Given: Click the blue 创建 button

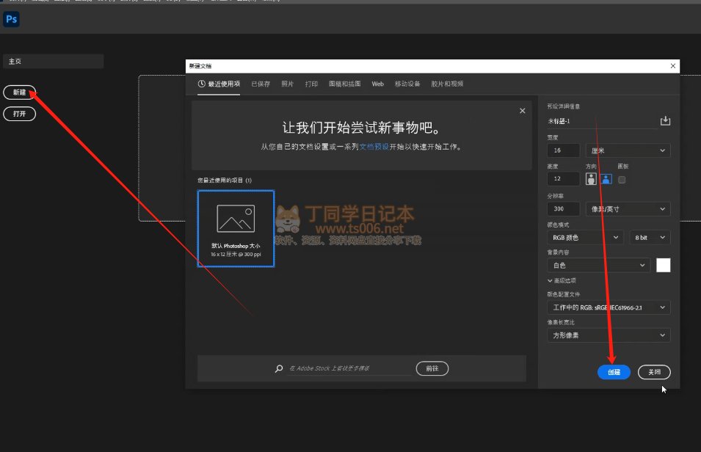Looking at the screenshot, I should [x=614, y=372].
